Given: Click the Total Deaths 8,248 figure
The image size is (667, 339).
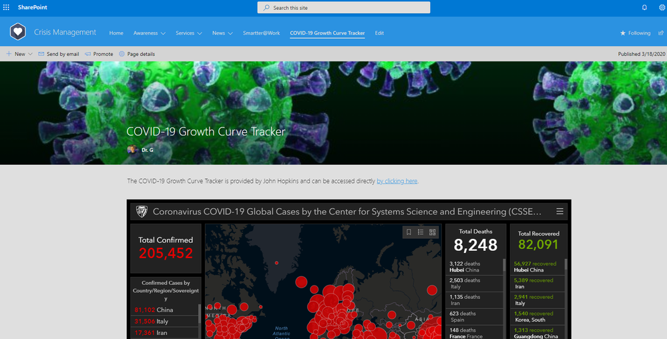Looking at the screenshot, I should [475, 245].
